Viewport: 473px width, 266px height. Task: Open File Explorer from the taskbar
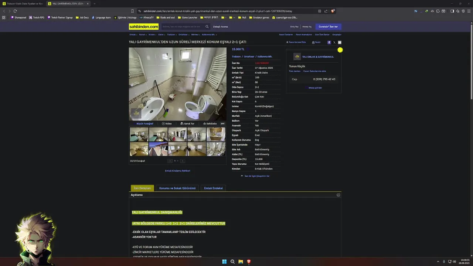pyautogui.click(x=241, y=262)
